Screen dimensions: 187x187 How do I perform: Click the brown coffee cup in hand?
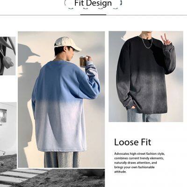(83, 62)
